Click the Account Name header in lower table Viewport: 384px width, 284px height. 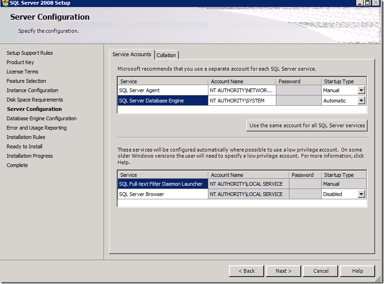(x=249, y=175)
